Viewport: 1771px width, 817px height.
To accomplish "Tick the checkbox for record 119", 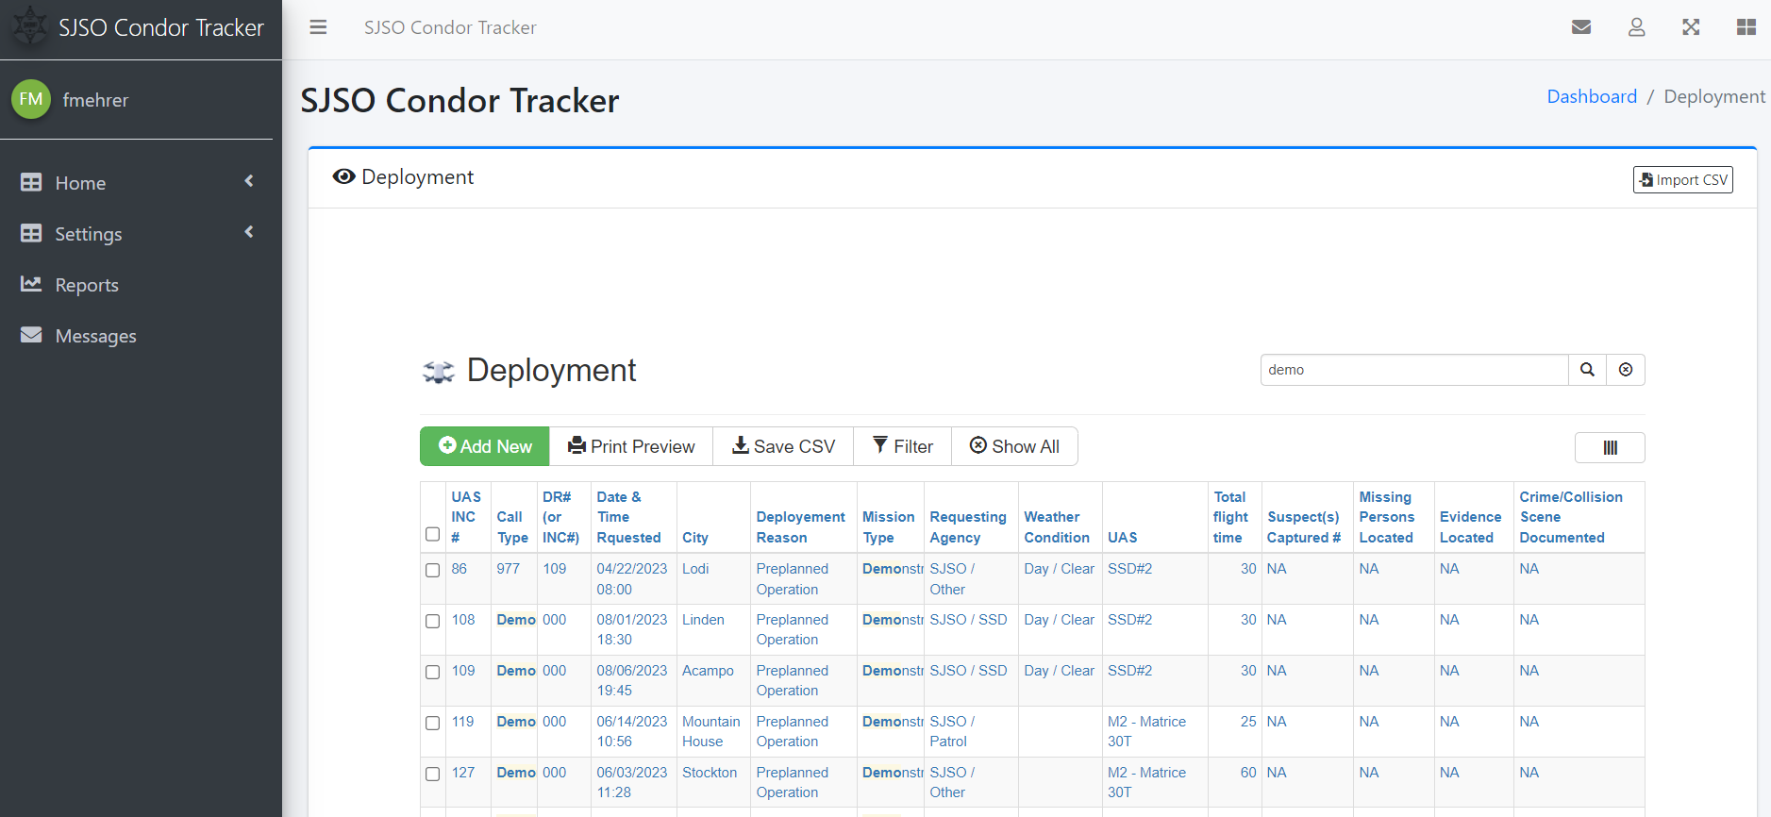I will [433, 723].
